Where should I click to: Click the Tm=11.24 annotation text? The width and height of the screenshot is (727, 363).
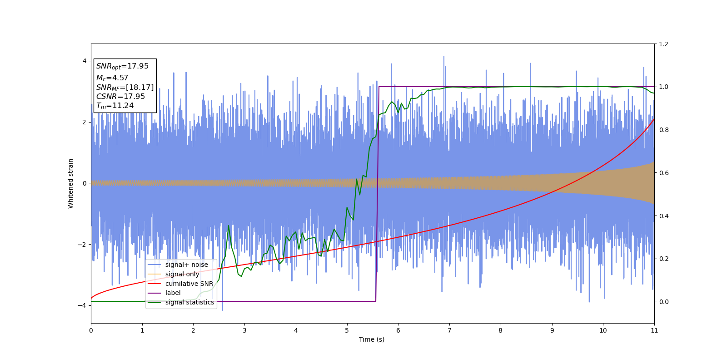click(x=115, y=106)
